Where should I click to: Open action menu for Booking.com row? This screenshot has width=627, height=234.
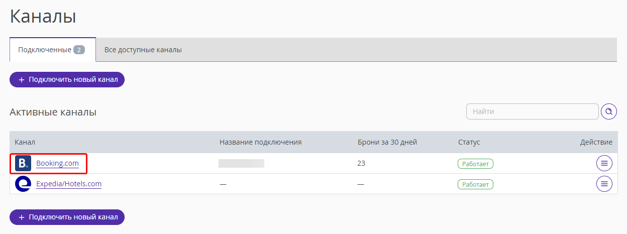(x=604, y=163)
